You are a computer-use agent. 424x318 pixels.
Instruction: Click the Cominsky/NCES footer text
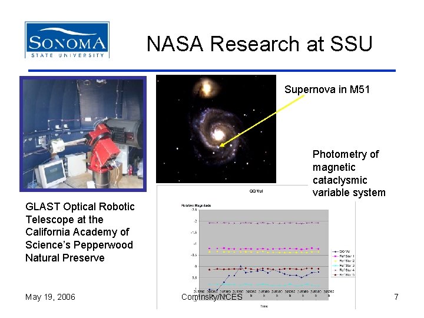point(212,297)
